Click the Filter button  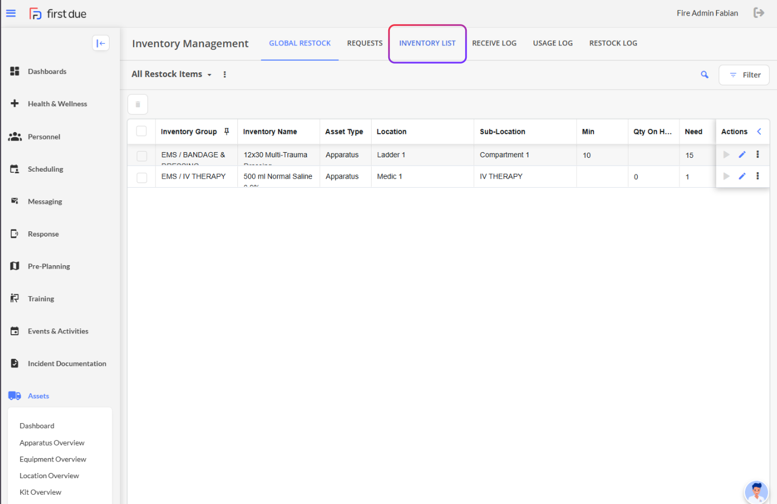(x=744, y=75)
